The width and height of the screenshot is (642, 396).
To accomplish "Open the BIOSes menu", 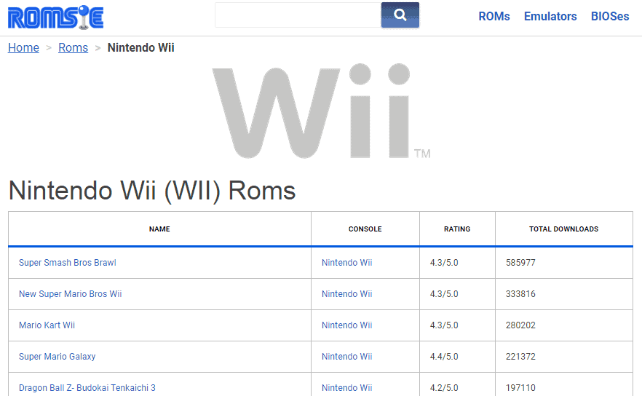I will click(x=610, y=17).
